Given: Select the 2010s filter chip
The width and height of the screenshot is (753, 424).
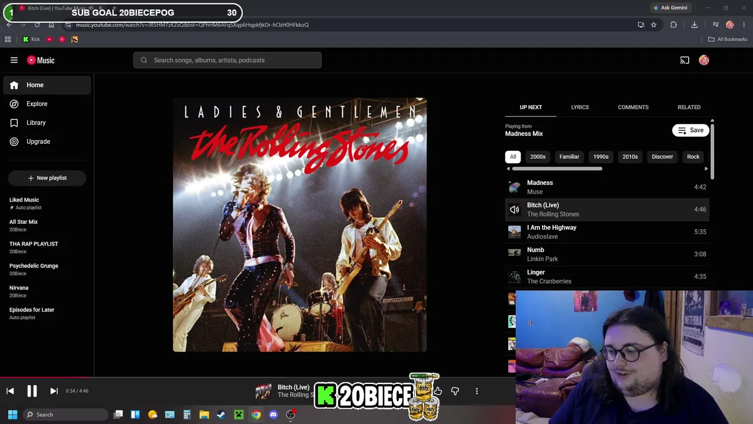Looking at the screenshot, I should 630,157.
